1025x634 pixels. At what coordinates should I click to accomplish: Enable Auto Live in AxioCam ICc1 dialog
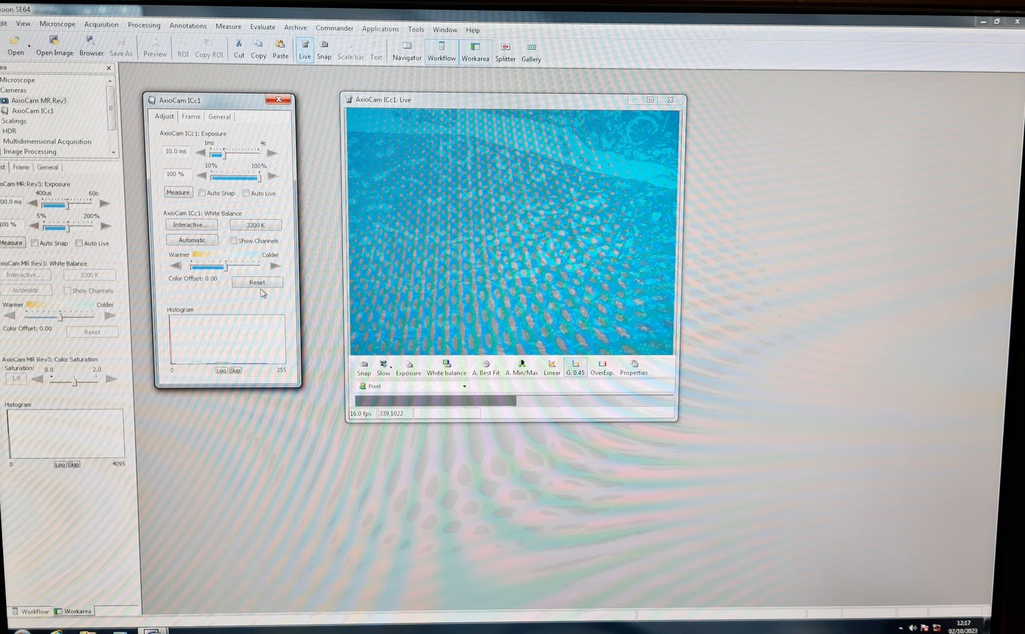[246, 193]
